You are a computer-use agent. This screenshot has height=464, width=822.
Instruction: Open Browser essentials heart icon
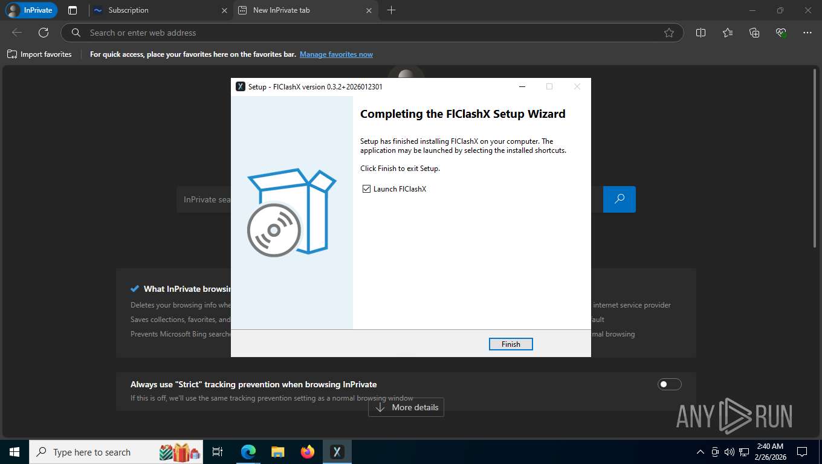781,33
